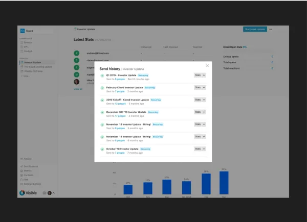Click the Kiowd company logo icon
This screenshot has height=222, width=307.
23,31
